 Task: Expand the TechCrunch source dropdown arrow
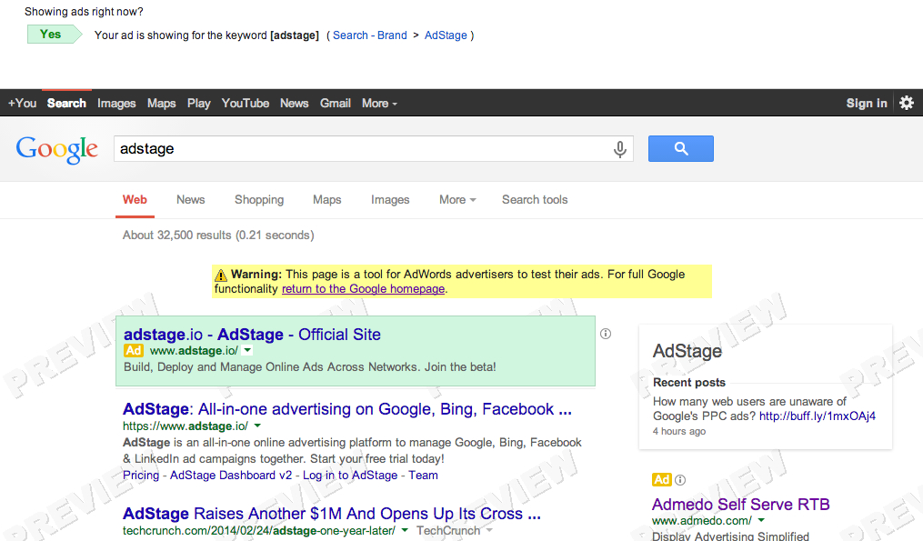(x=489, y=530)
